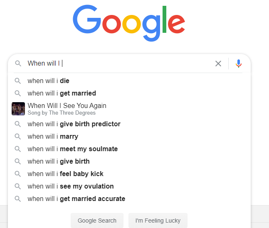Select the 'when will i marry' suggestion

[53, 137]
